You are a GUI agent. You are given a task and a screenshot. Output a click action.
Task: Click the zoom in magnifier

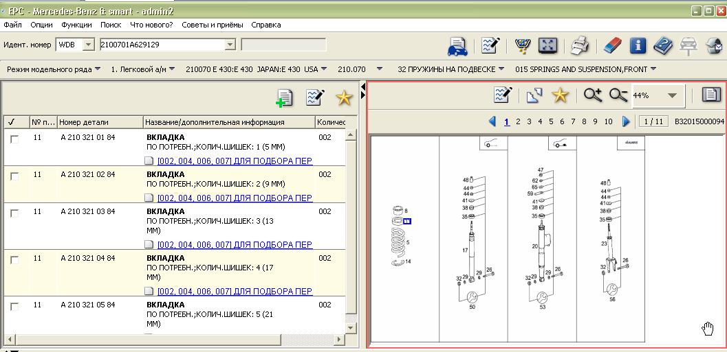593,95
